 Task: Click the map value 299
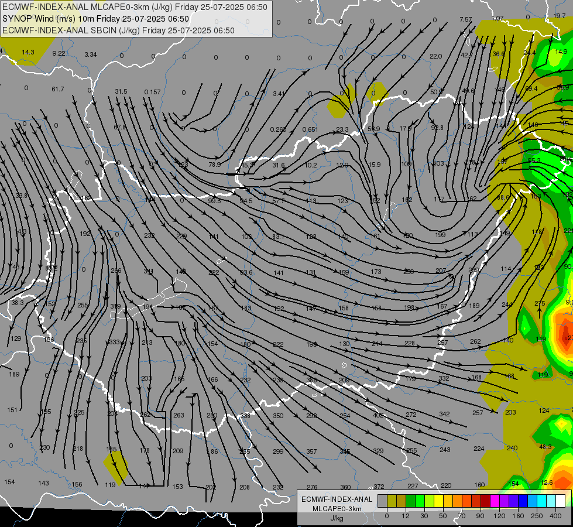coord(278,451)
